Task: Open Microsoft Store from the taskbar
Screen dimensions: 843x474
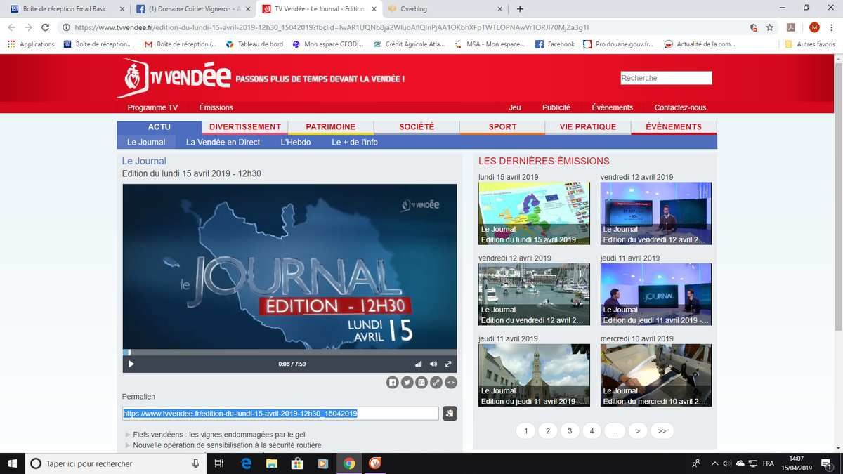Action: click(x=297, y=463)
